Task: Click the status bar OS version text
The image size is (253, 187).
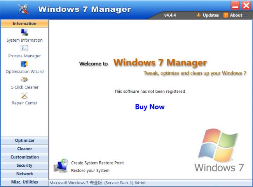Action: click(98, 183)
